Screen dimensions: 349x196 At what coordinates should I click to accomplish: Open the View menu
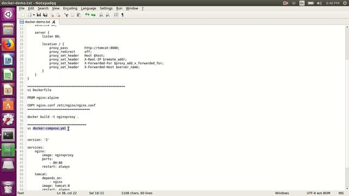coord(56,8)
